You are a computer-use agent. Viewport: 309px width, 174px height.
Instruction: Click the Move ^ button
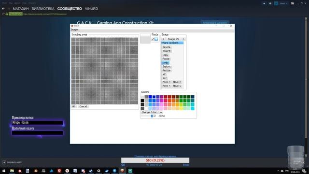[x=167, y=86]
